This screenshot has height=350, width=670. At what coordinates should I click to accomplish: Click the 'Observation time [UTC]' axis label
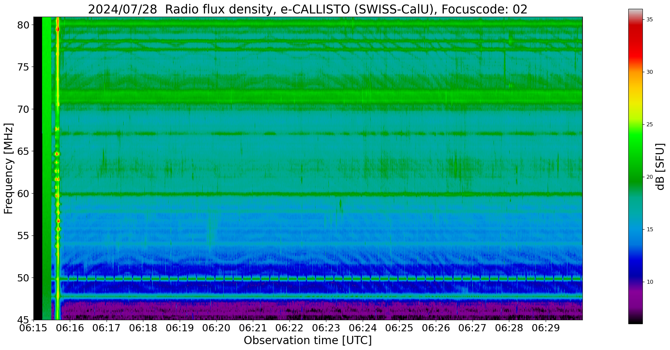pyautogui.click(x=308, y=340)
